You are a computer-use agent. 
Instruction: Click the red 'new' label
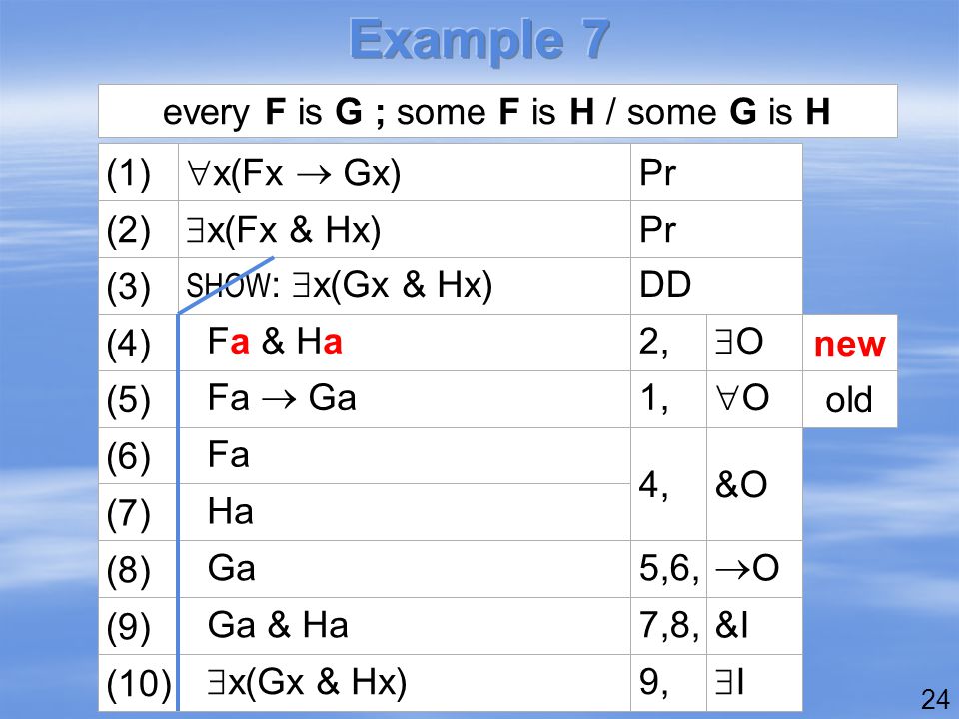(x=849, y=343)
